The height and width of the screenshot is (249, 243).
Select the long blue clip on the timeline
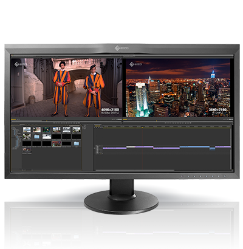coord(194,147)
